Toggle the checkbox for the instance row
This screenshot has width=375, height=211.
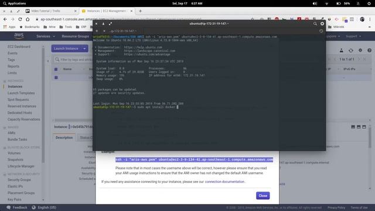tap(56, 77)
